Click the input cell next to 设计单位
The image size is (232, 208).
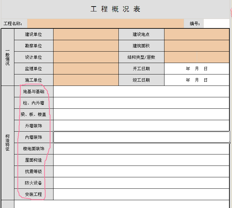(x=86, y=57)
